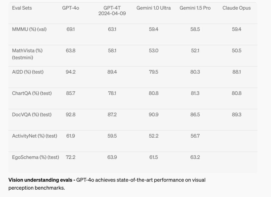Viewport: 271px width, 197px height.
Task: Click the MathVista (%) (testmini) row label
Action: tap(27, 54)
